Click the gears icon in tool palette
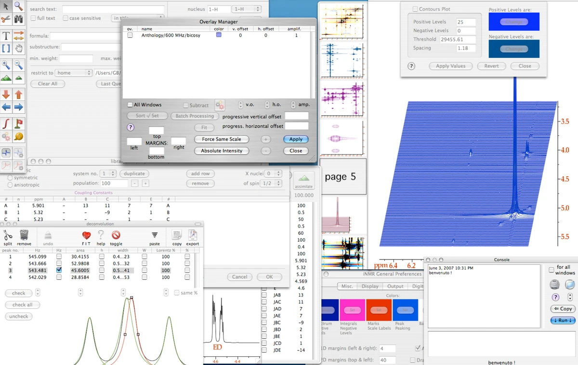The height and width of the screenshot is (365, 578). (6, 136)
